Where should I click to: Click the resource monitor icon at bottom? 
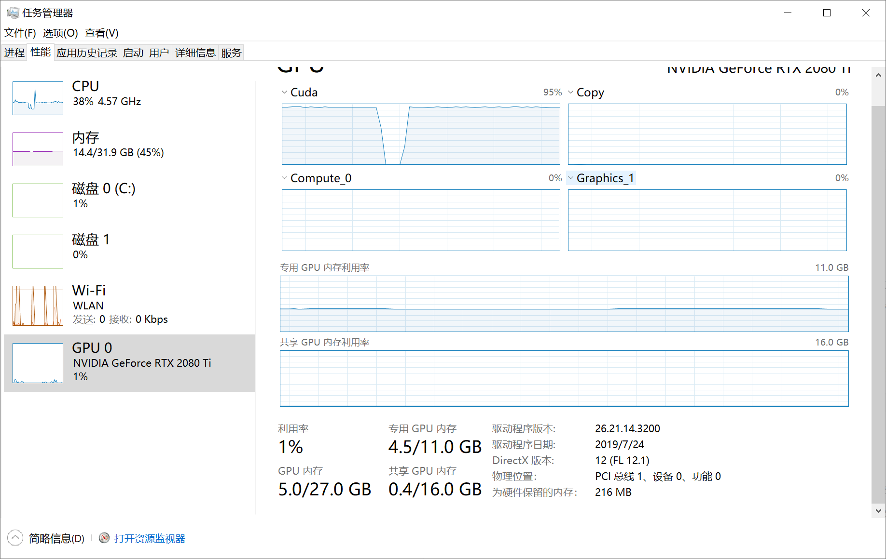tap(104, 538)
